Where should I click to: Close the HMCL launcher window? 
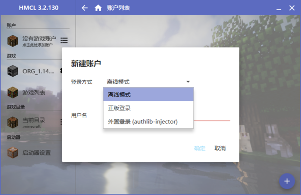292,8
